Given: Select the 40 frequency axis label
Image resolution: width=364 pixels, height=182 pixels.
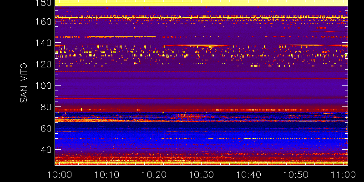Looking at the screenshot, I should [46, 150].
